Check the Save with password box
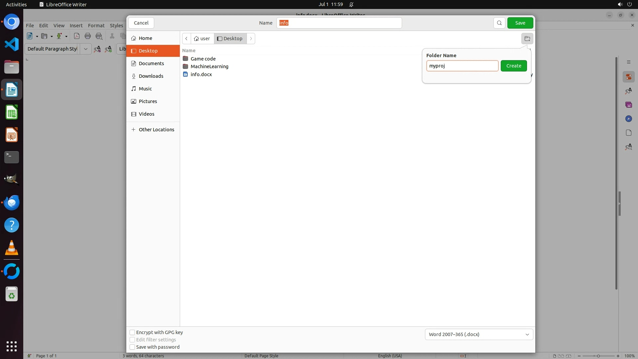 coord(132,347)
